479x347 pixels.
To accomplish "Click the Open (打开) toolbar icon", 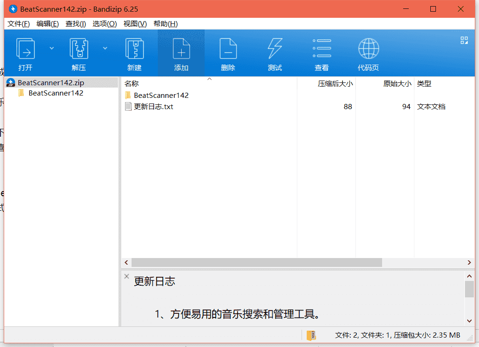I will (x=25, y=48).
